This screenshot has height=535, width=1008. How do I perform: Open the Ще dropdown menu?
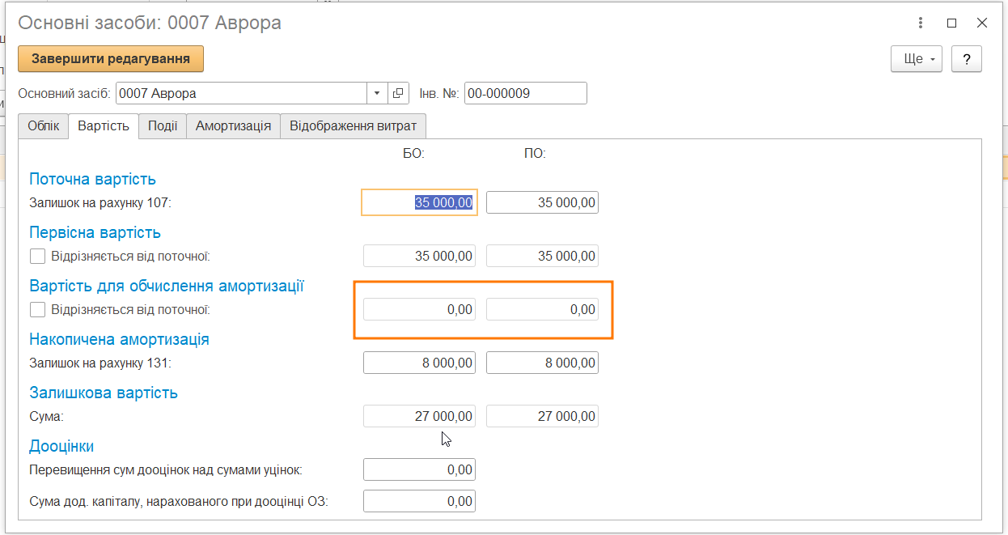(917, 59)
